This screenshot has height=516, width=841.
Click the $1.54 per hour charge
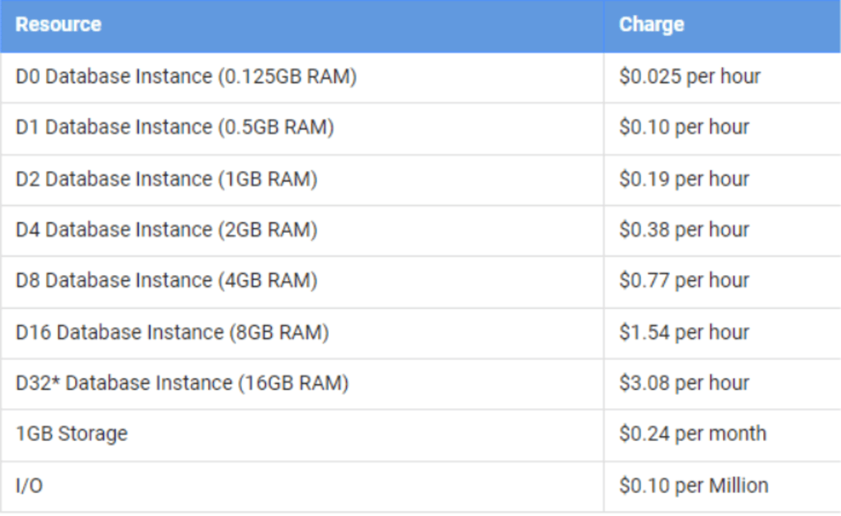point(684,332)
